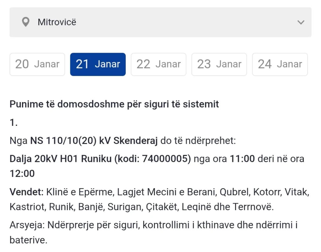Click the heading Punime të domosdoshme
The image size is (321, 252).
point(114,104)
